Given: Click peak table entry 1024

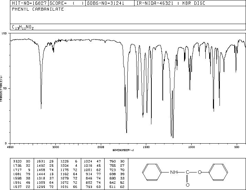Looking at the screenshot, I should click(x=88, y=161).
